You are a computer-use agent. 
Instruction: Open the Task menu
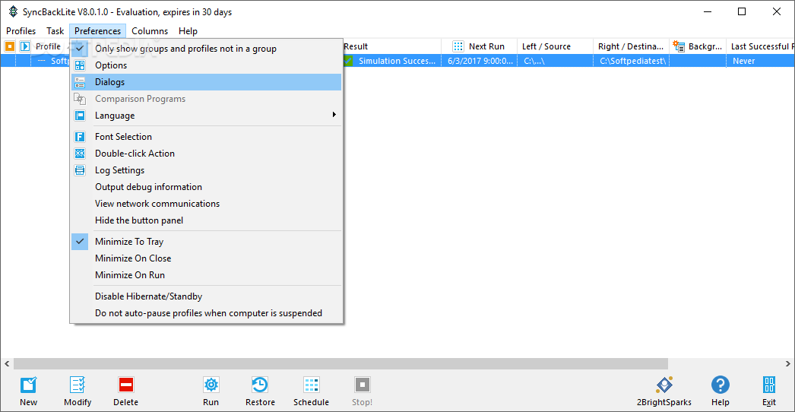(x=55, y=31)
